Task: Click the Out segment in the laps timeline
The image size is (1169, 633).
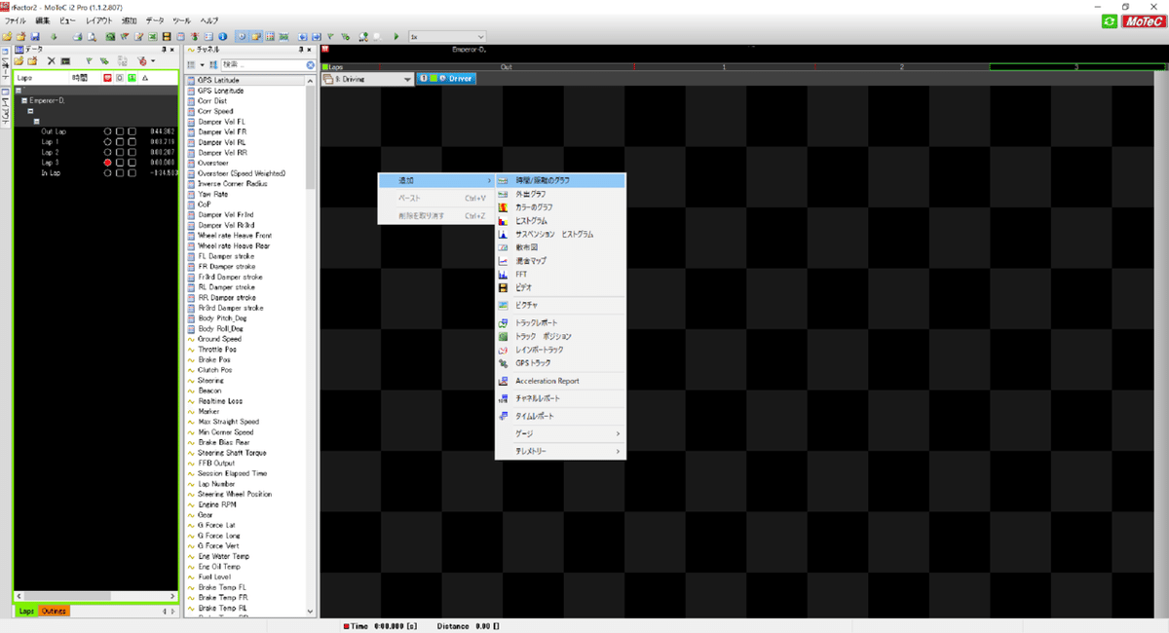Action: click(x=506, y=67)
